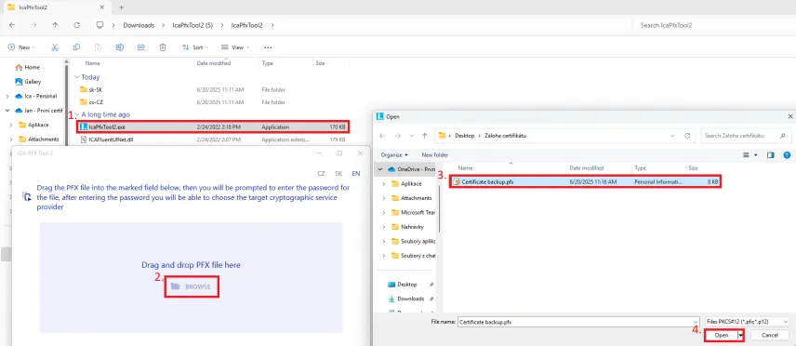Expand Attachments folder in Explorer sidebar

(x=11, y=140)
